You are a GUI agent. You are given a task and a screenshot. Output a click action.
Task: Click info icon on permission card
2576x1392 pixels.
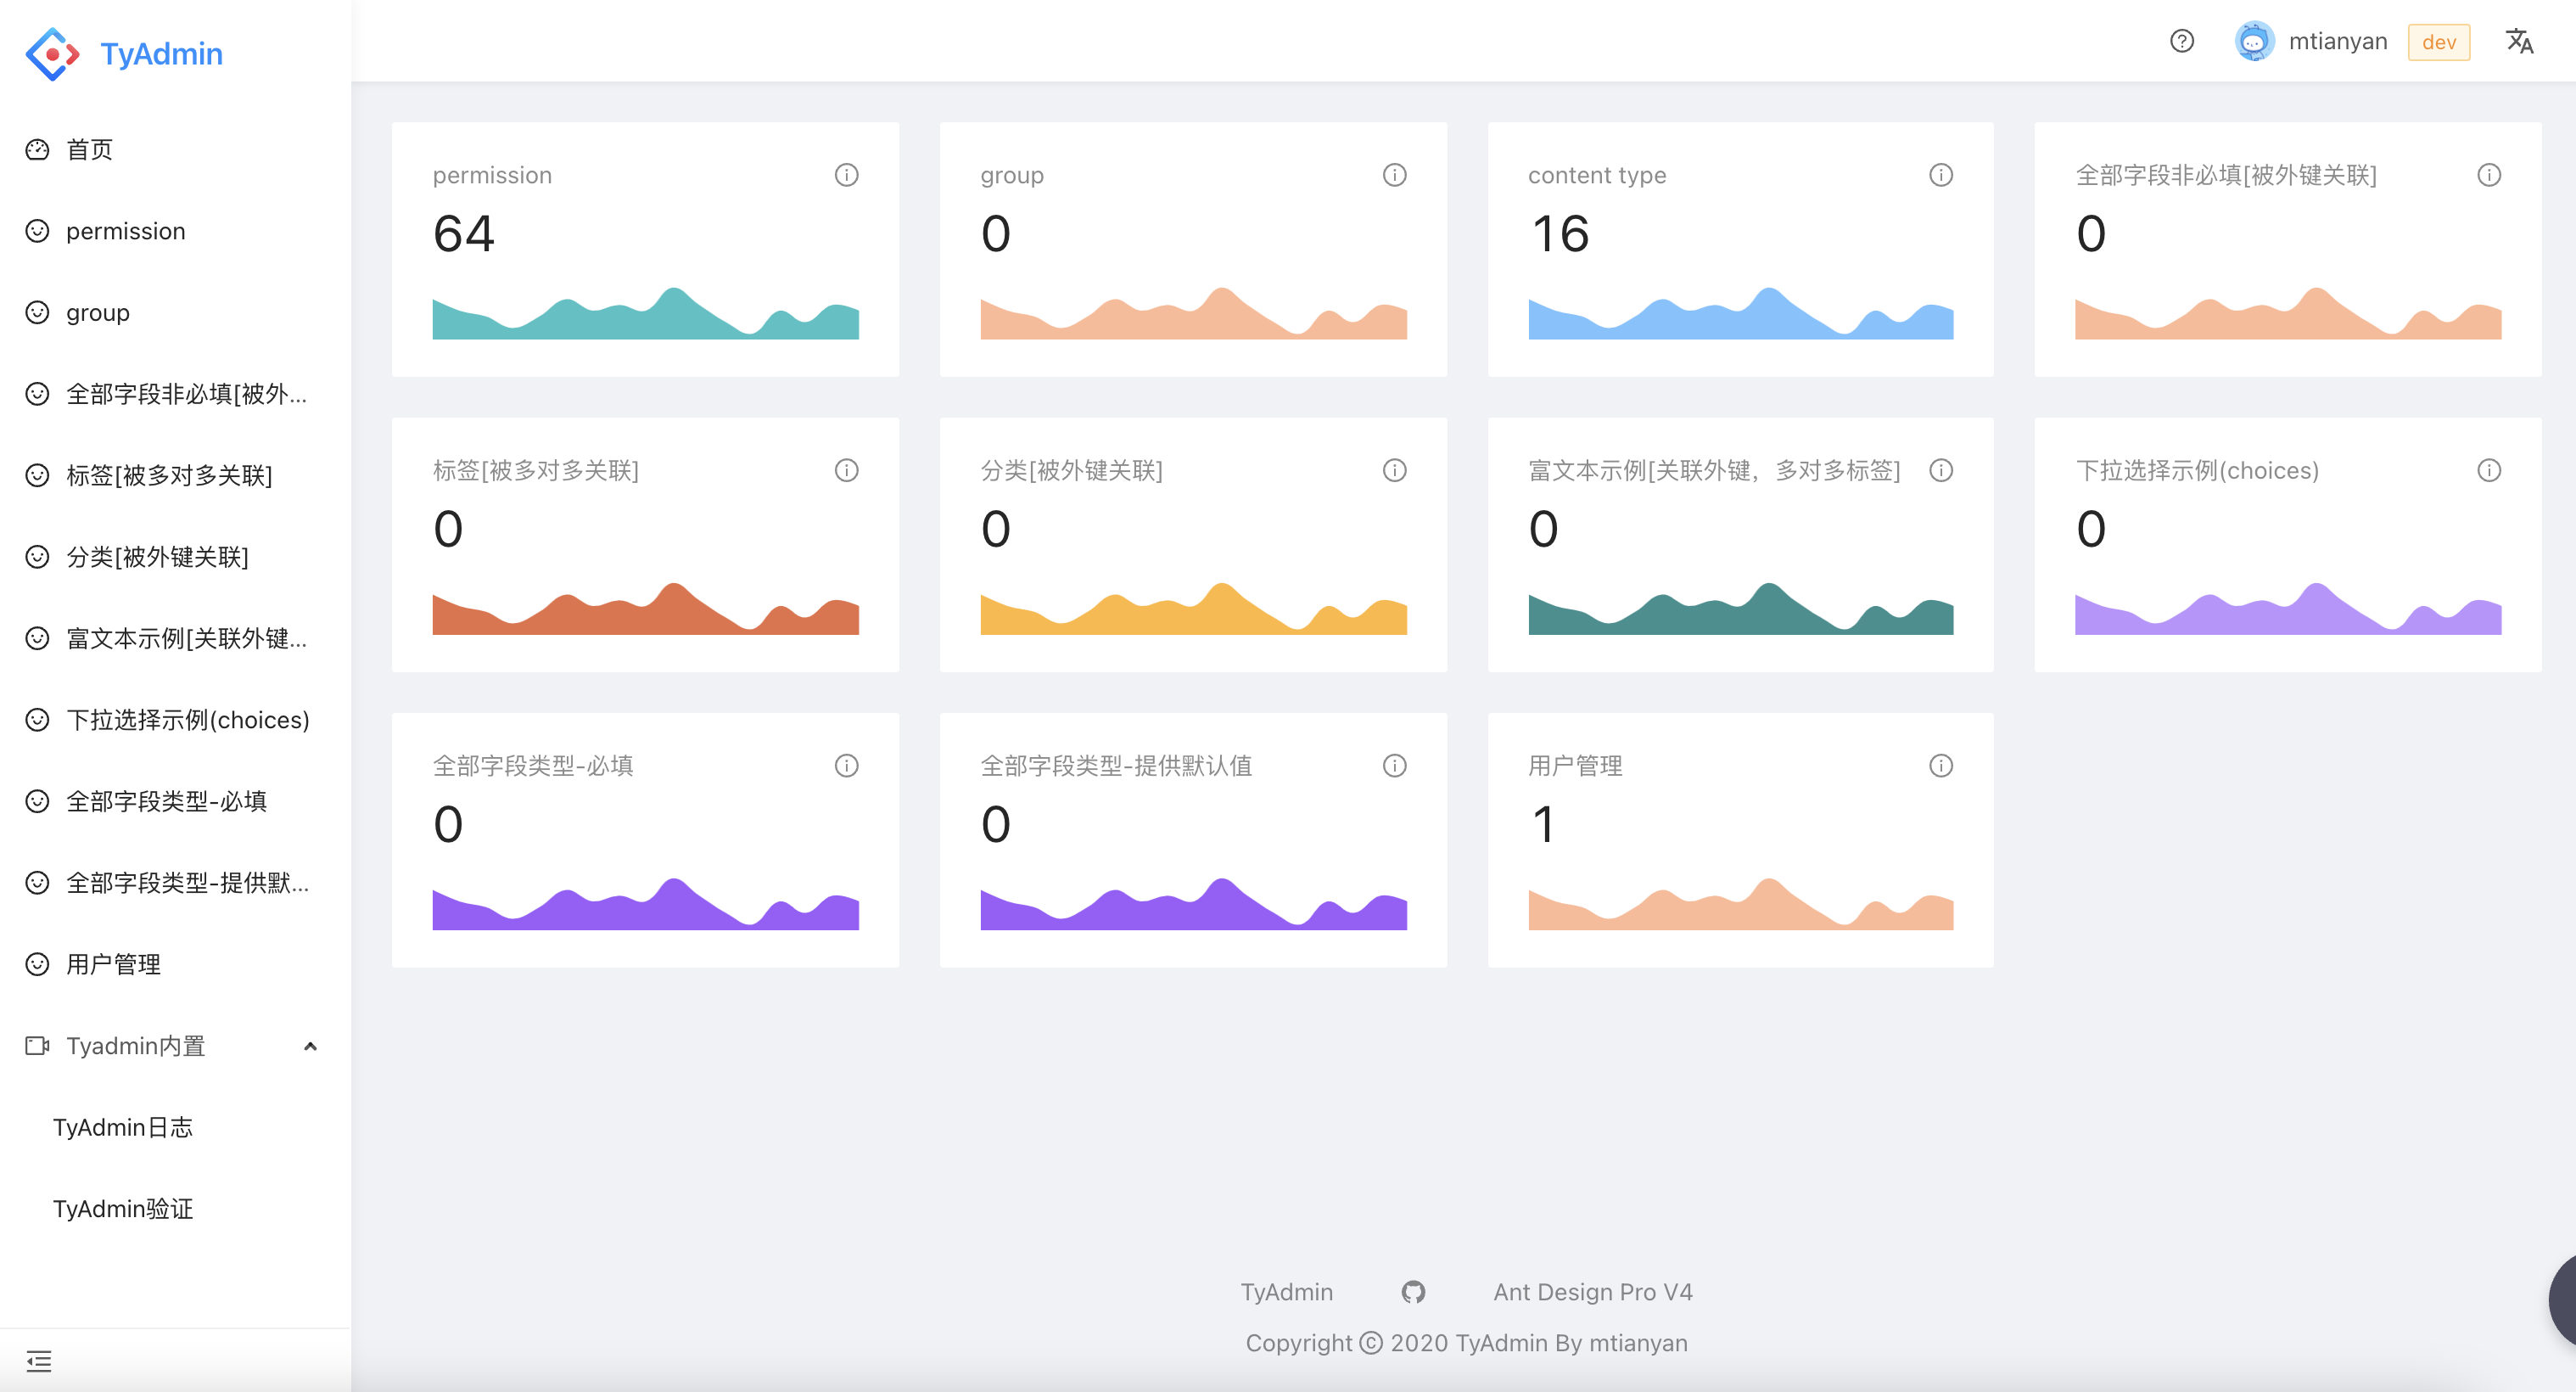coord(846,175)
